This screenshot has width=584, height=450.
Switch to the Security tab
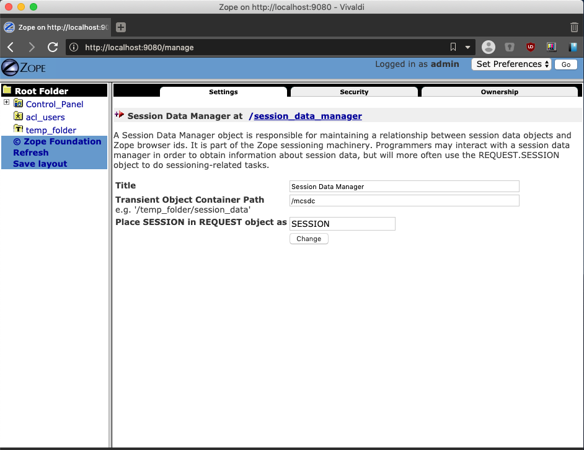[354, 92]
